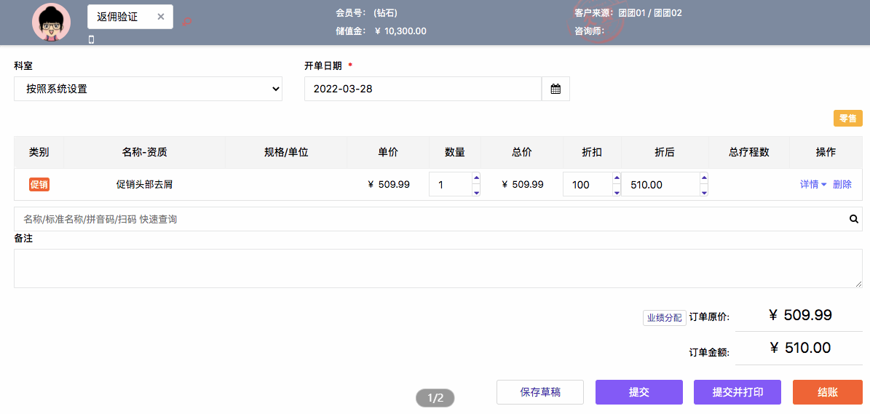Increase quantity with the up arrow
Image resolution: width=870 pixels, height=414 pixels.
tap(475, 178)
